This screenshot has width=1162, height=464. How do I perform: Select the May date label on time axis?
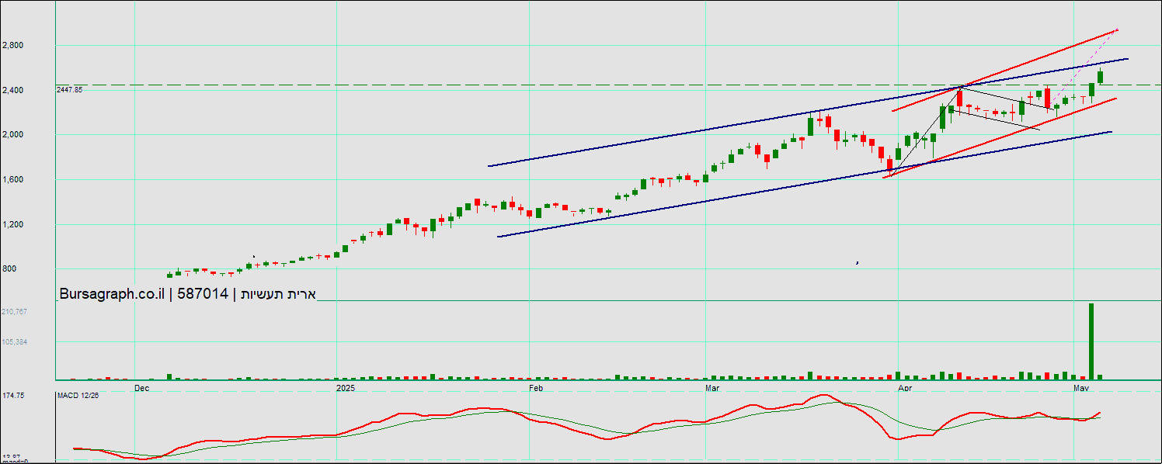click(x=1080, y=386)
